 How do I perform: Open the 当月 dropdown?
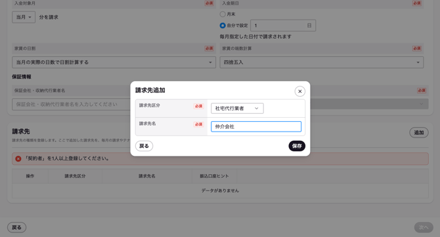(24, 17)
